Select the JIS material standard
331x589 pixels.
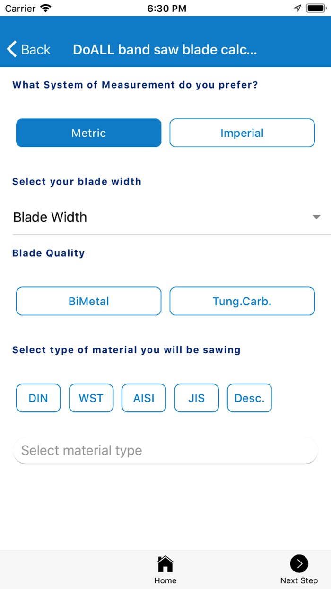coord(196,398)
